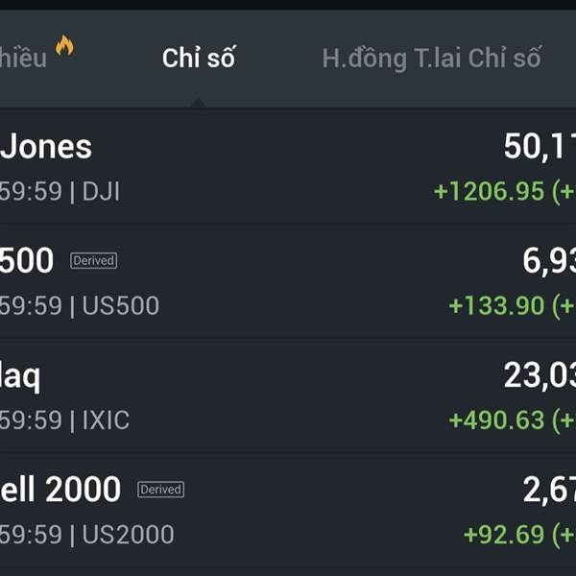Screen dimensions: 576x576
Task: Tap the fire icon beside the first tab
Action: point(64,45)
